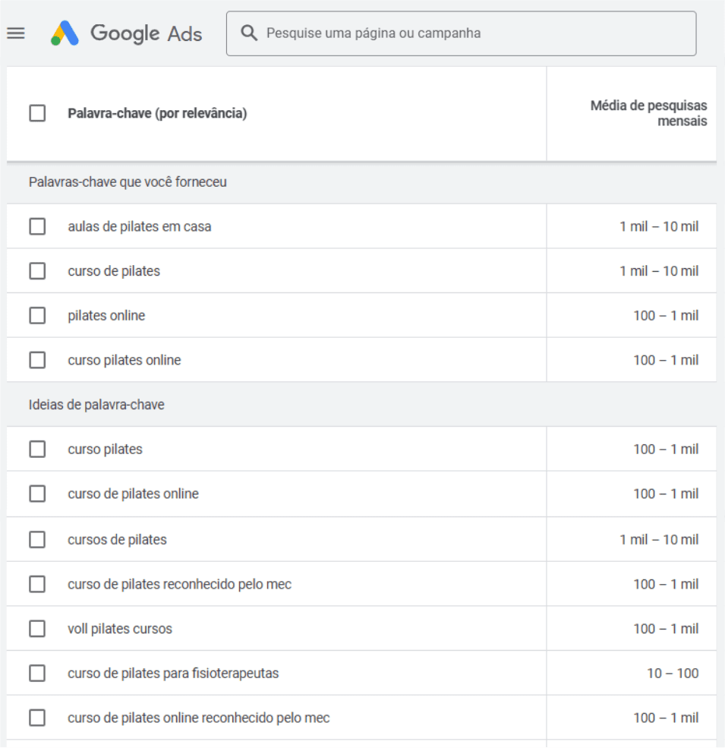Check the 'curso de pilates online' checkbox
This screenshot has height=748, width=725.
37,494
